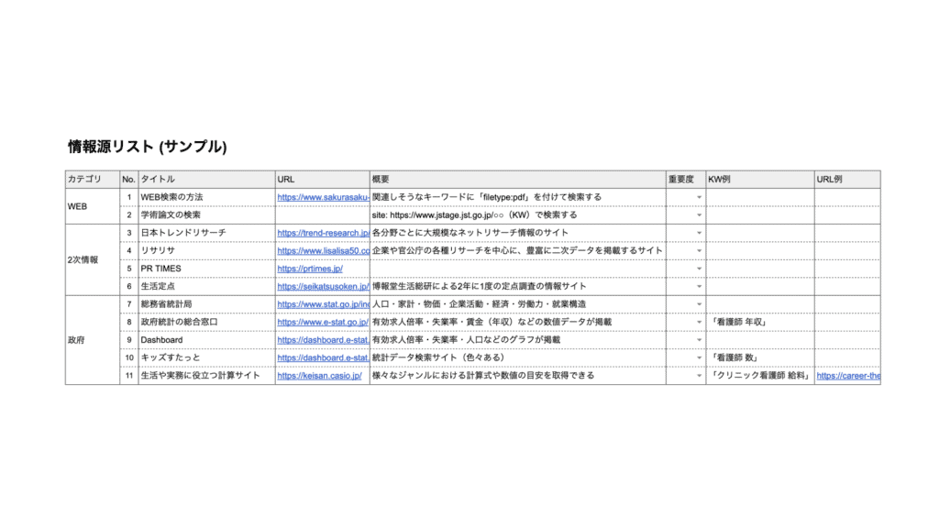Select the 統計データ検索サイト description cell
This screenshot has width=939, height=528.
tap(517, 357)
